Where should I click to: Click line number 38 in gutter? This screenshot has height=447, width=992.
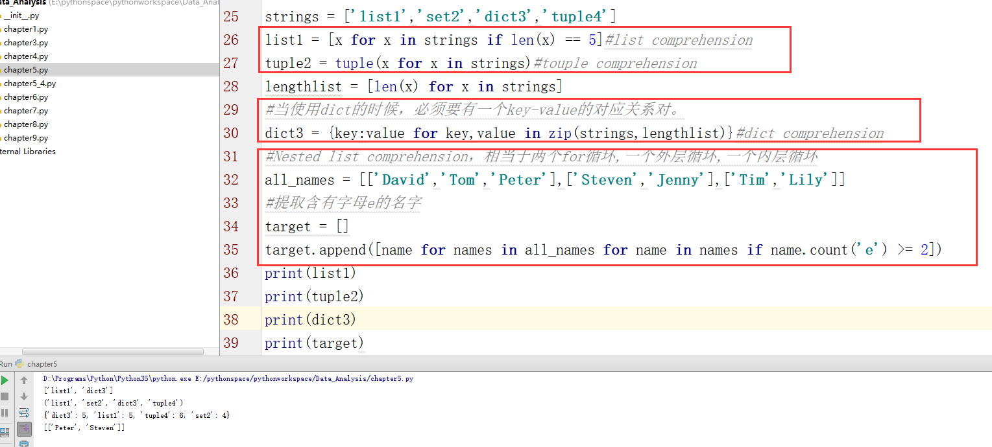coord(230,319)
